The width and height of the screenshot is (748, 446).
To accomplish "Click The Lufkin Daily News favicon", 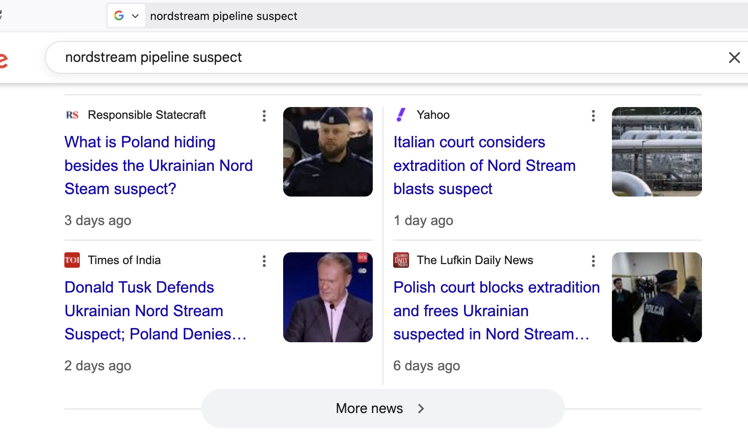I will click(401, 260).
